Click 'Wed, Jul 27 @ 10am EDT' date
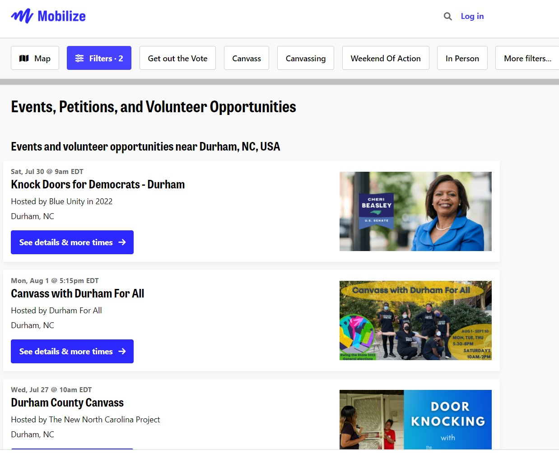This screenshot has height=453, width=559. (51, 390)
